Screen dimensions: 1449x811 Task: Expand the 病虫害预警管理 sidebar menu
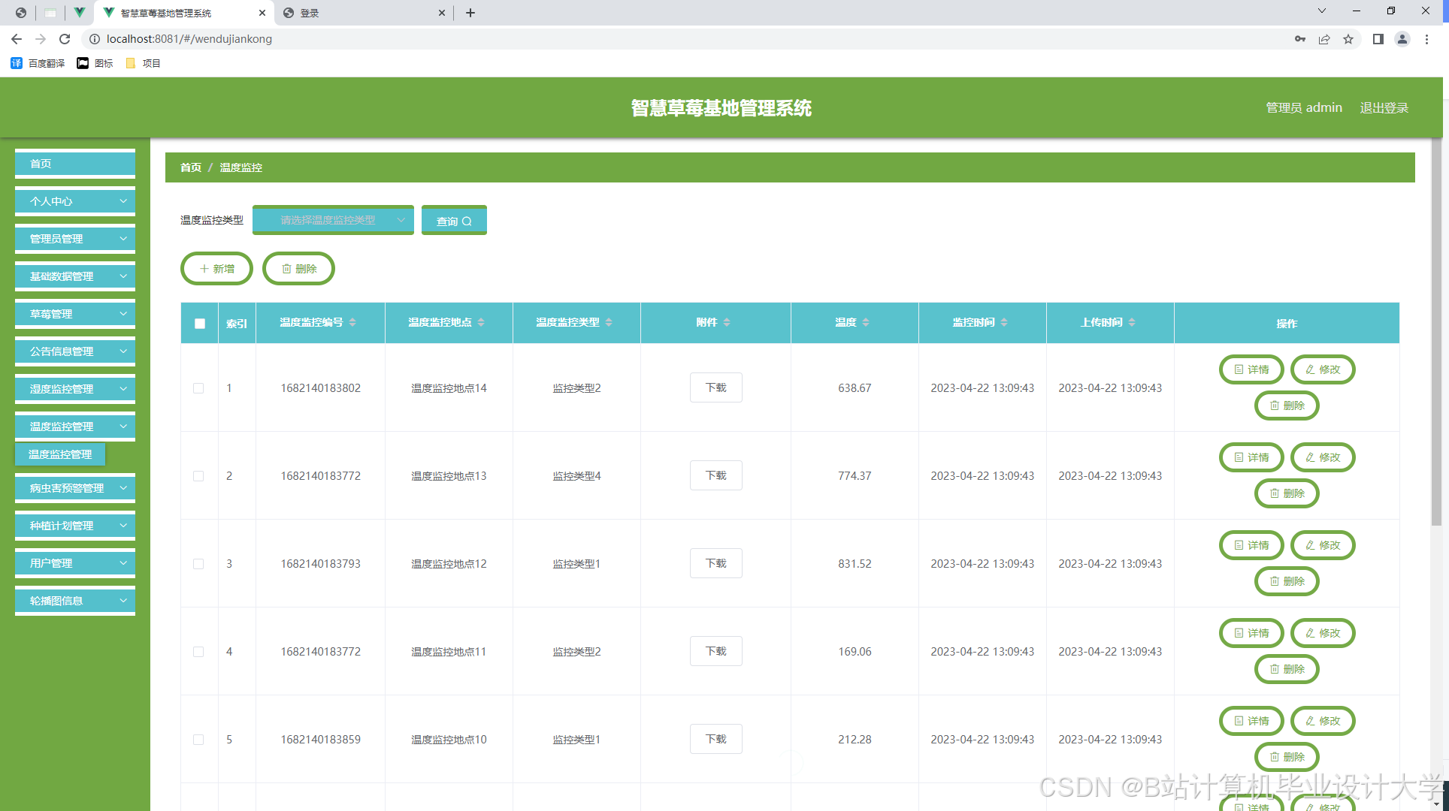click(x=75, y=488)
